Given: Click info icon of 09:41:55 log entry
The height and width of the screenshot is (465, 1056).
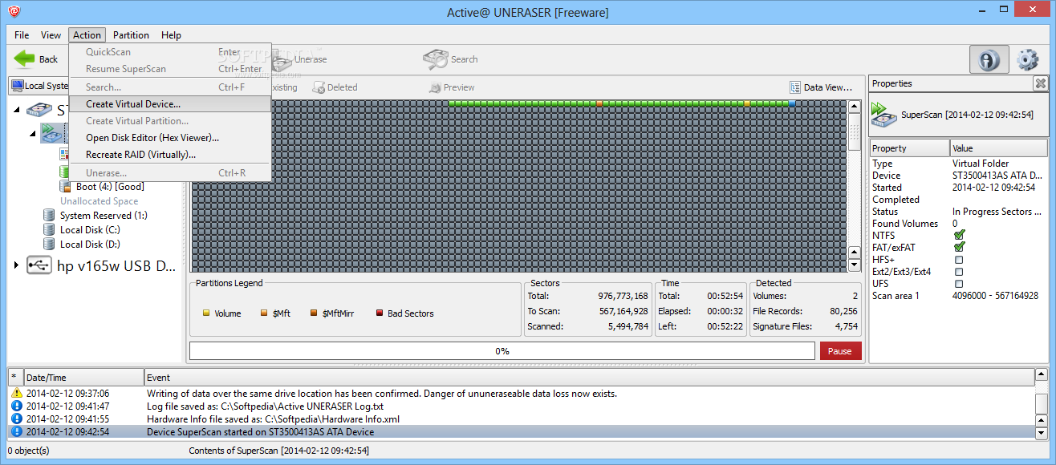Looking at the screenshot, I should (16, 418).
